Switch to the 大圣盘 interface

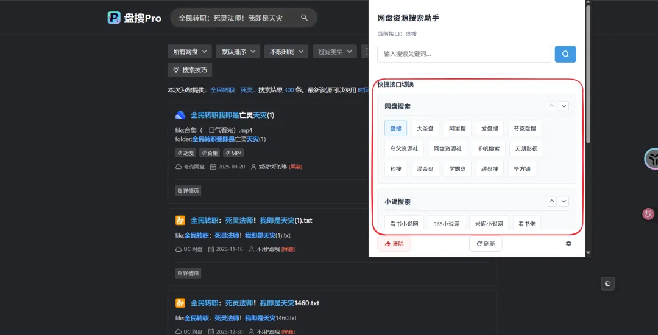tap(425, 128)
